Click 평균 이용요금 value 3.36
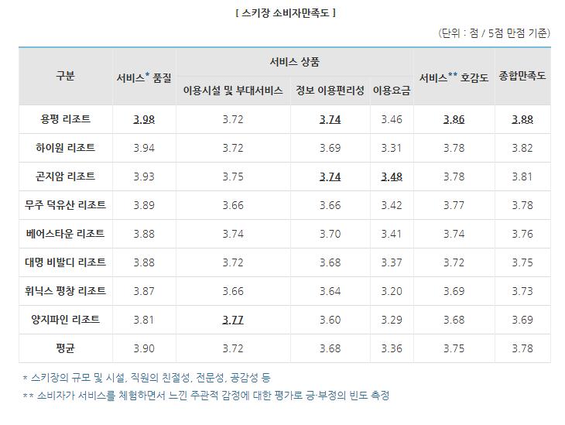The height and width of the screenshot is (425, 565). [392, 349]
